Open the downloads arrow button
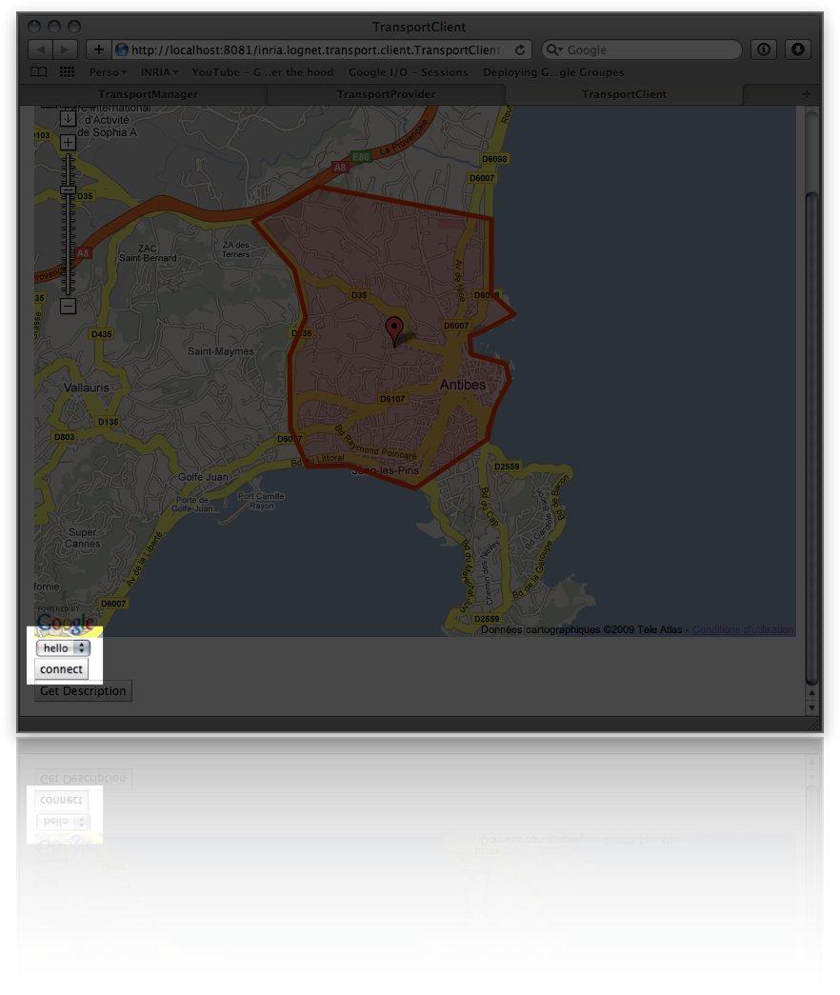Image resolution: width=840 pixels, height=995 pixels. [798, 50]
